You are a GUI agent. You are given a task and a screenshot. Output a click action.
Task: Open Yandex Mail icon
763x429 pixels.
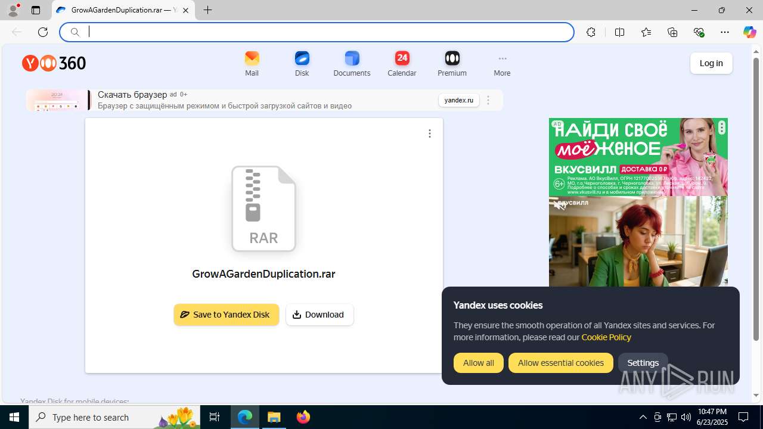(252, 58)
